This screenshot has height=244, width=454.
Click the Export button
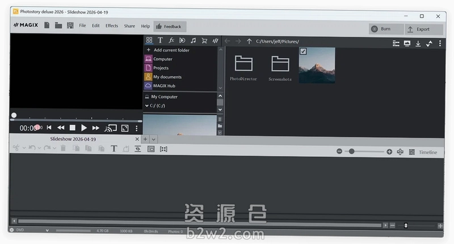pyautogui.click(x=423, y=29)
